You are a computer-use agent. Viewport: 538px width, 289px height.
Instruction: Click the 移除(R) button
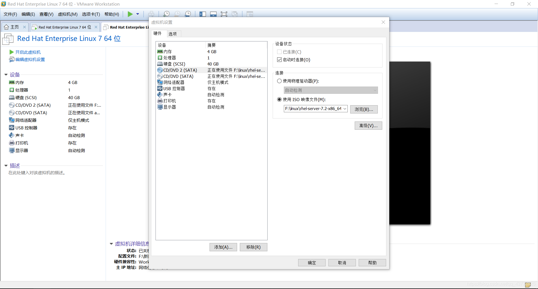253,247
